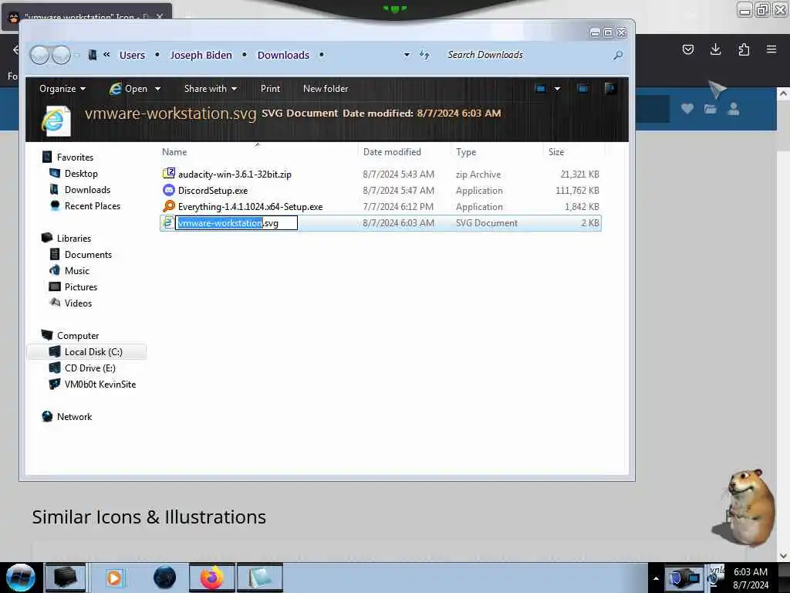Screen dimensions: 790x593
Task: Sort by the Size column header
Action: [x=556, y=152]
